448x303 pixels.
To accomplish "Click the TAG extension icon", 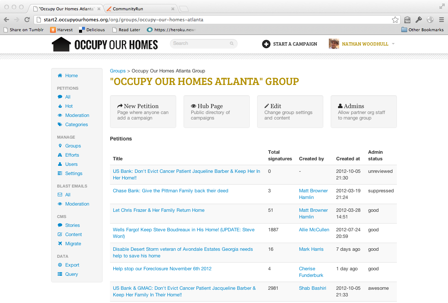I will 407,19.
